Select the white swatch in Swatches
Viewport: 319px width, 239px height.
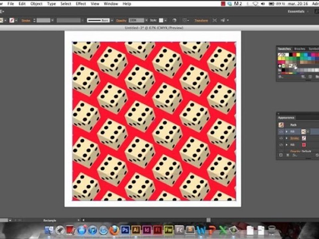(x=287, y=55)
